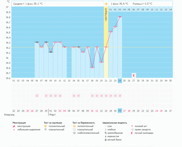This screenshot has width=182, height=147.
Task: Click the heart icon under cycle day 11
Action: [60, 96]
